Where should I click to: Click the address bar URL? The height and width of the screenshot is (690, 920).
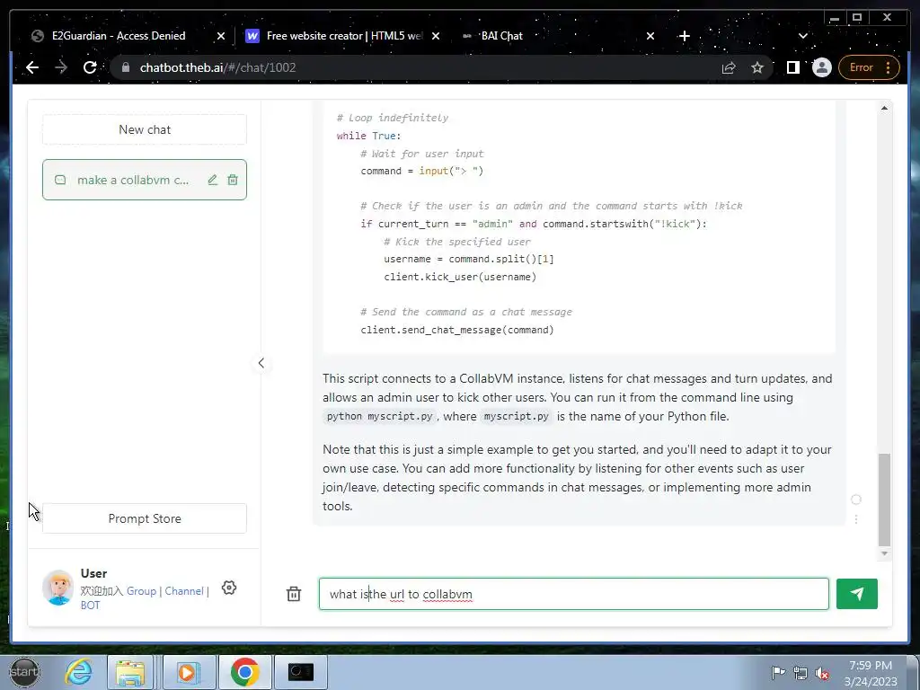point(217,67)
